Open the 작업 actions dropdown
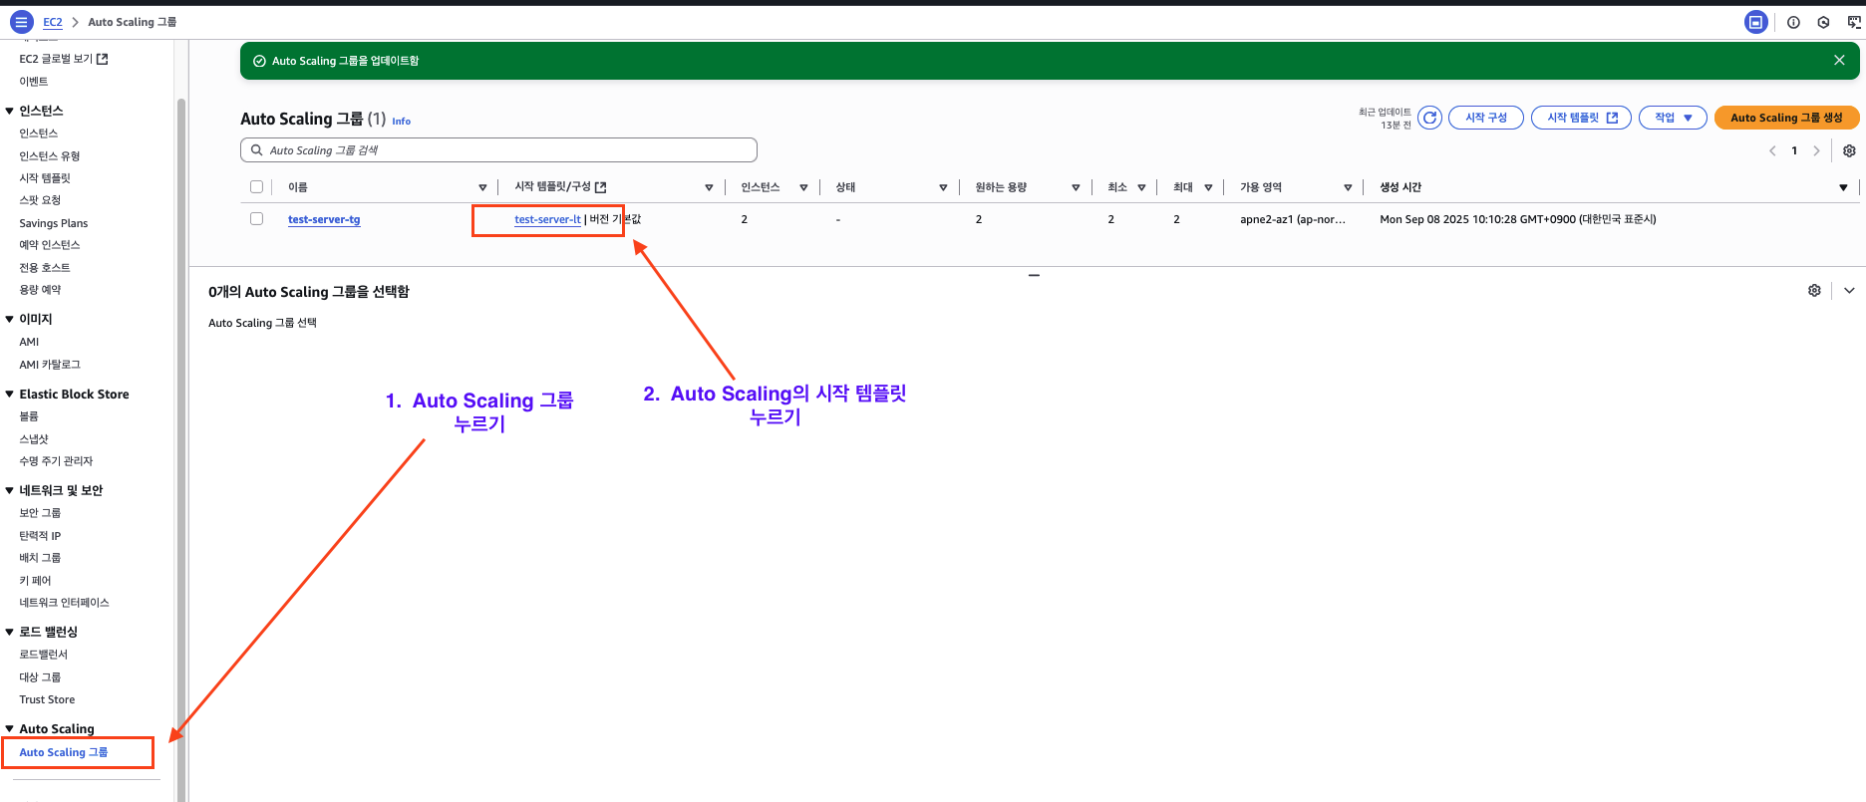Image resolution: width=1866 pixels, height=802 pixels. (x=1673, y=118)
